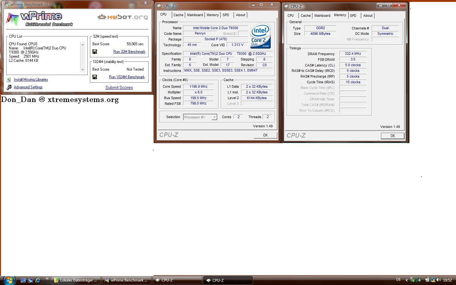Screen dimensions: 456x285
Task: Click the Show Desktop quick launch icon
Action: click(23, 280)
